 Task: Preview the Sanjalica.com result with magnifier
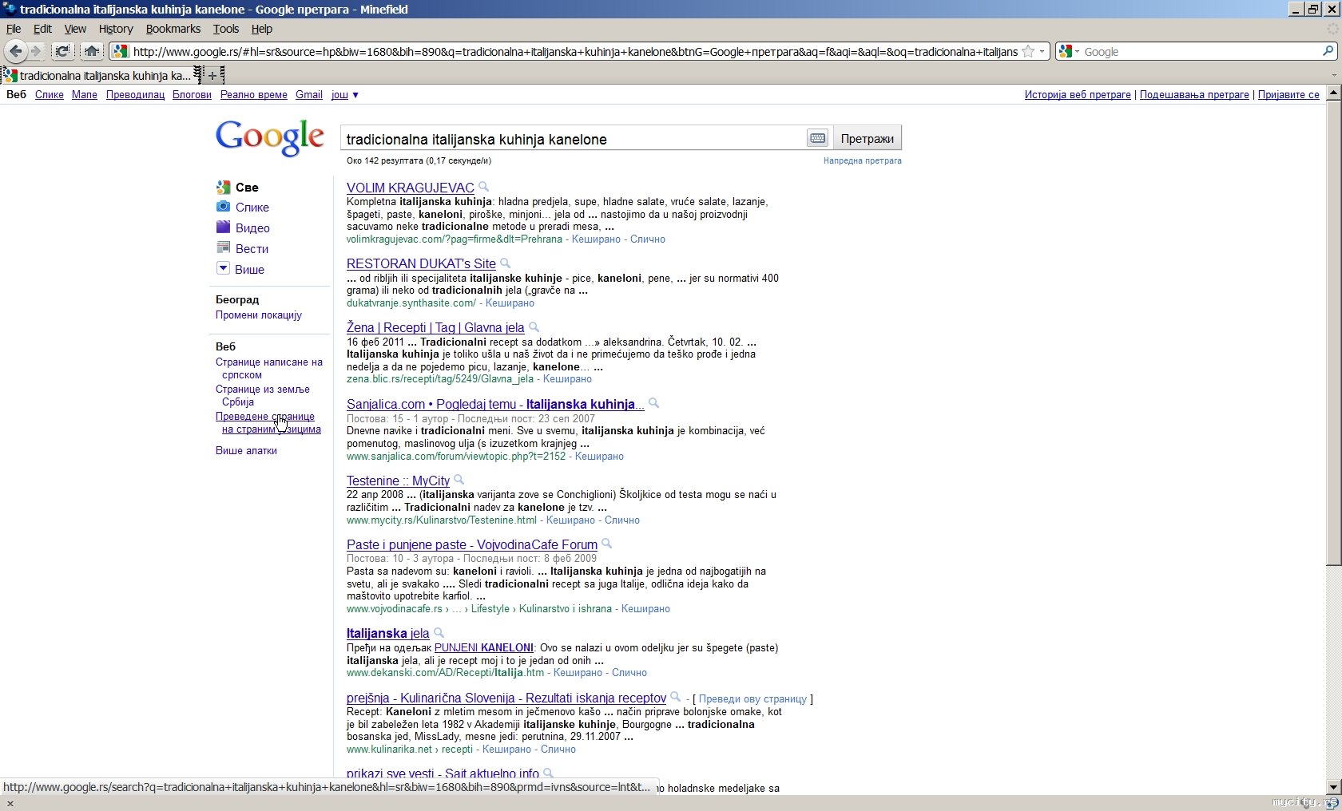coord(653,403)
